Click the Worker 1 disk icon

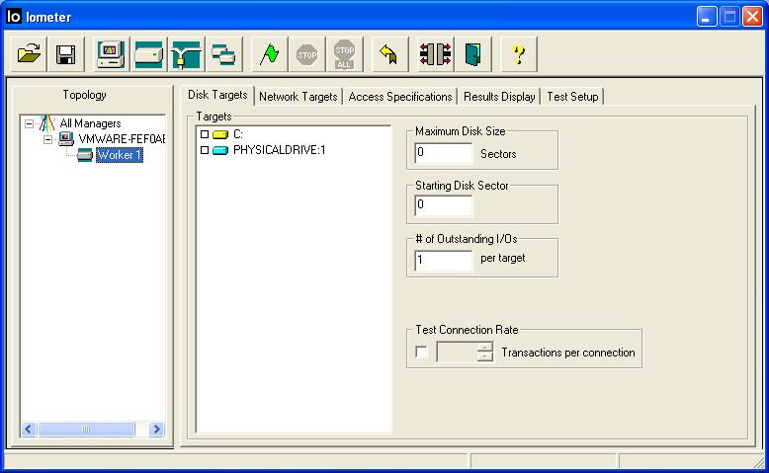click(84, 155)
